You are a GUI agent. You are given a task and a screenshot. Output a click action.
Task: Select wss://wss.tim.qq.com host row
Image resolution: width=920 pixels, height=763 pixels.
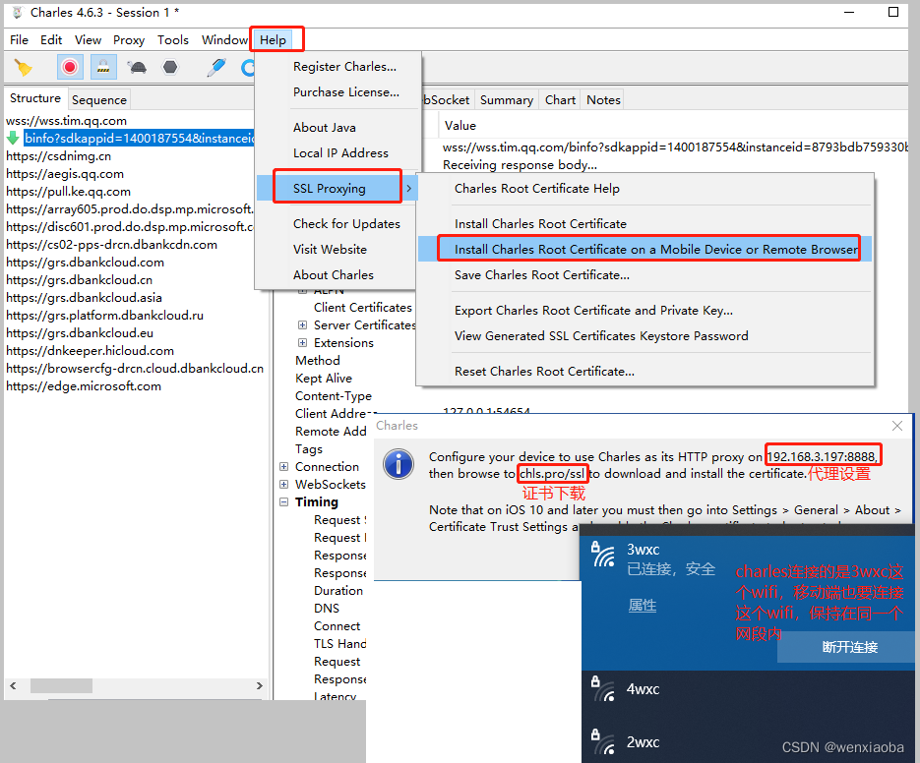tap(66, 121)
